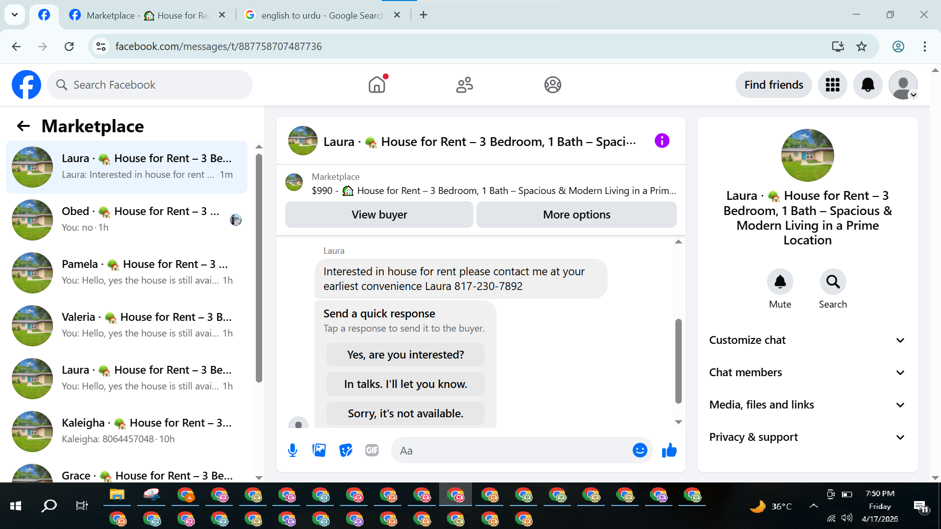Screen dimensions: 941x529
Task: Expand Customize chat section
Action: [807, 340]
